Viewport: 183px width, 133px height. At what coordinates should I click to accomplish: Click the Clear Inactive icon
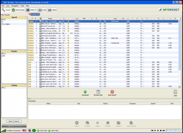click(x=131, y=123)
